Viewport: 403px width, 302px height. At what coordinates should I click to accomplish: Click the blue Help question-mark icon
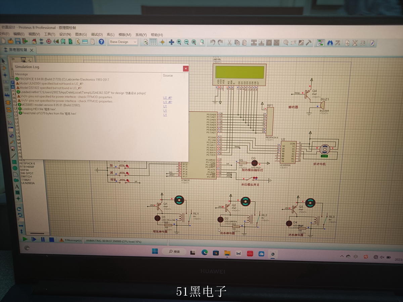pos(101,42)
